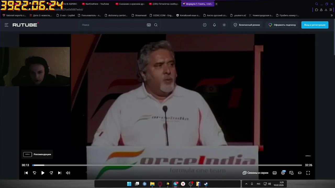Switch to Сказание о красном tab
335x188 pixels.
pos(130,4)
